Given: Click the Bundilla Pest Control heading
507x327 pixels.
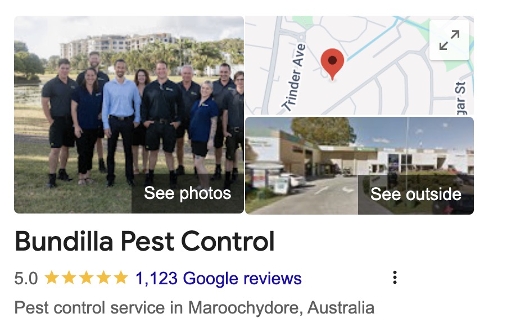Looking at the screenshot, I should [144, 241].
